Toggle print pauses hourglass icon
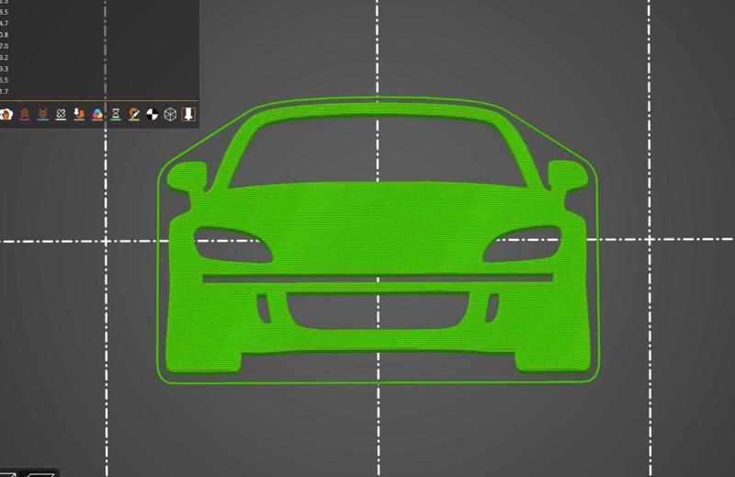The height and width of the screenshot is (477, 735). coord(116,114)
